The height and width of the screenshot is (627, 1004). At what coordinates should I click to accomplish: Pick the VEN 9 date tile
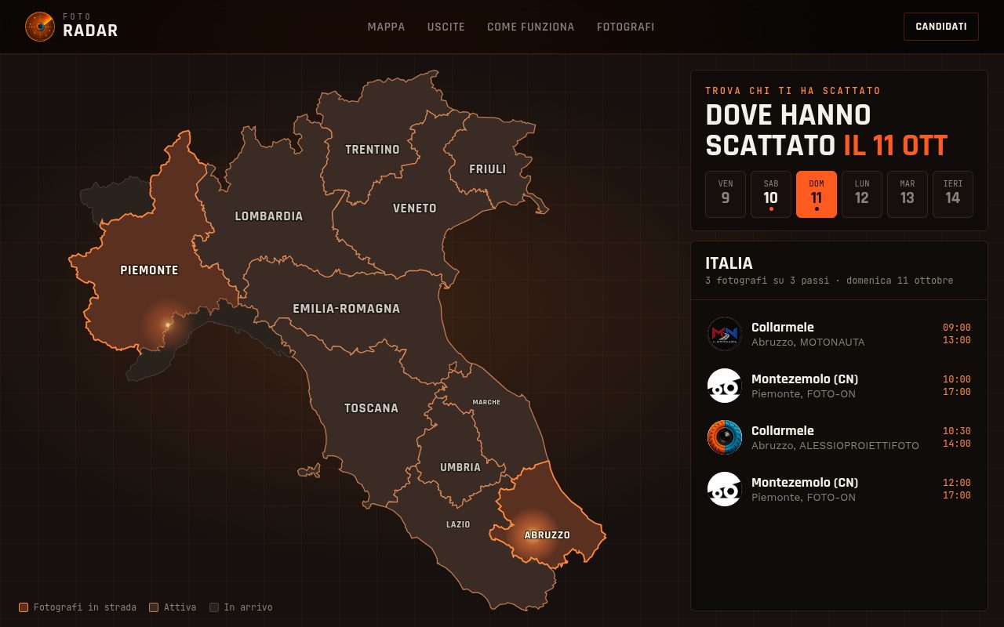(726, 194)
